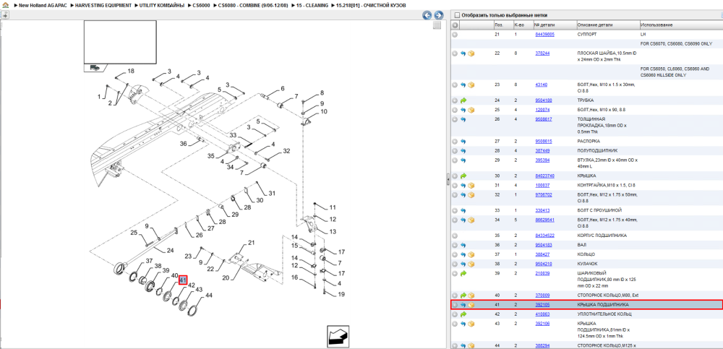The height and width of the screenshot is (349, 723).
Task: Toggle the marker circle for row 29
Action: (x=455, y=160)
